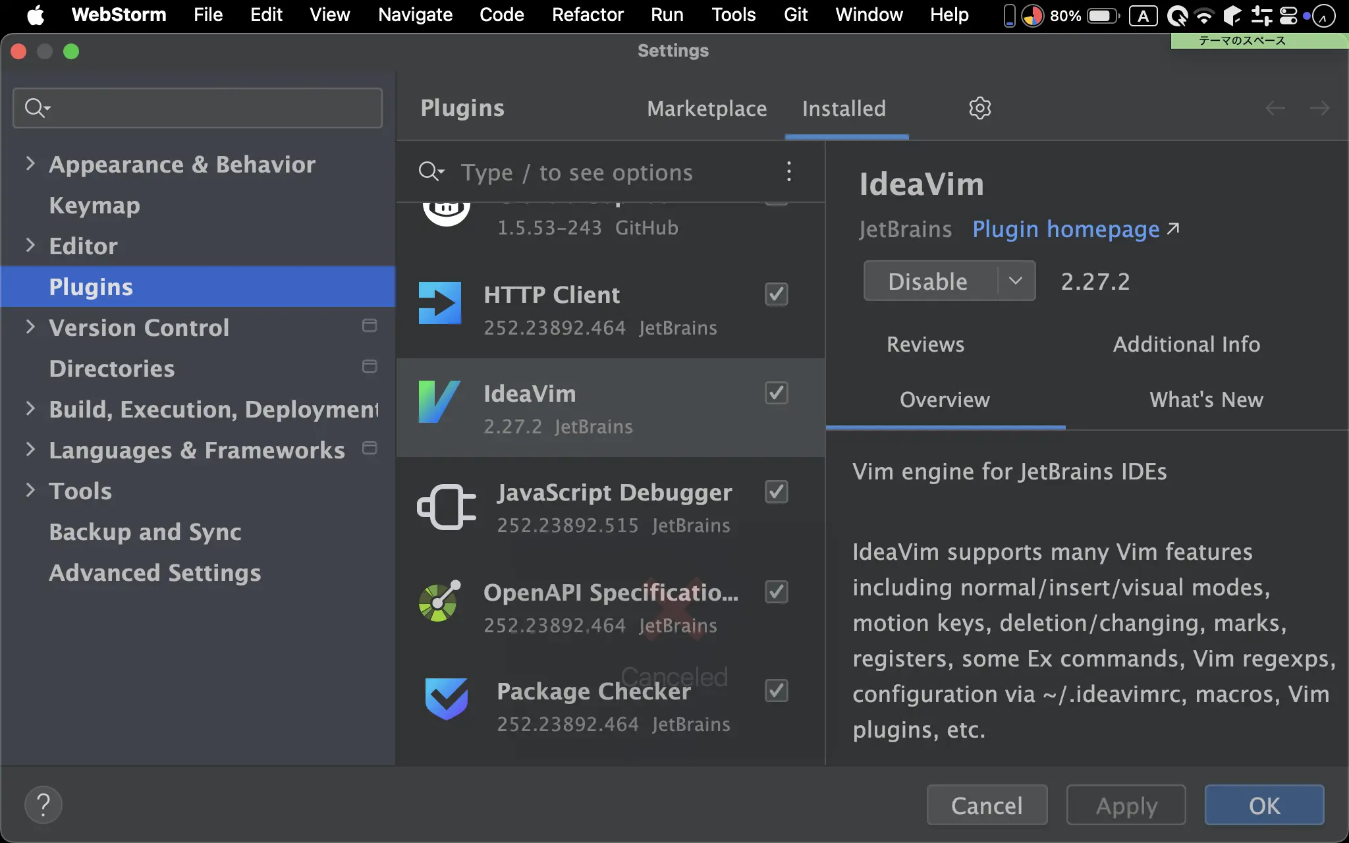
Task: Open the What's New tab
Action: click(1205, 400)
